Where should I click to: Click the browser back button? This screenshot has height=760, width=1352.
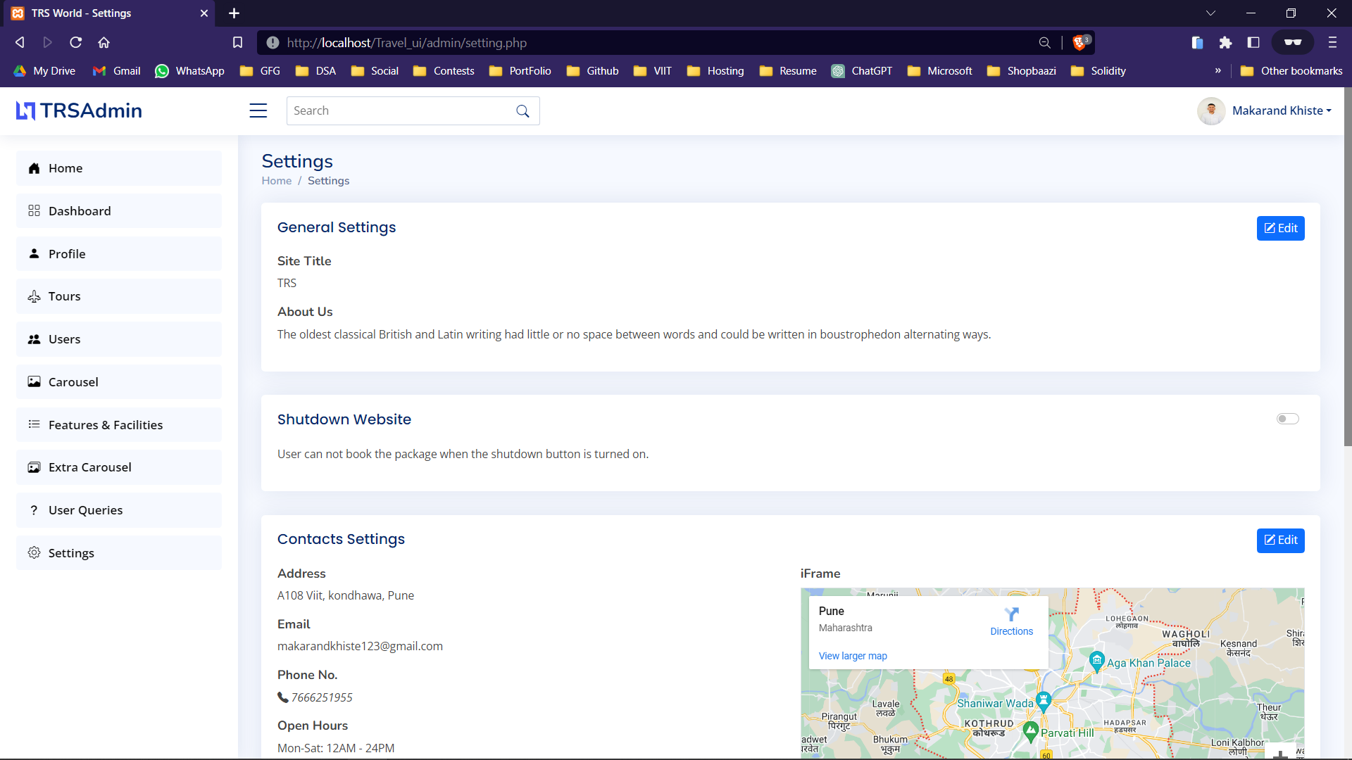(x=20, y=43)
